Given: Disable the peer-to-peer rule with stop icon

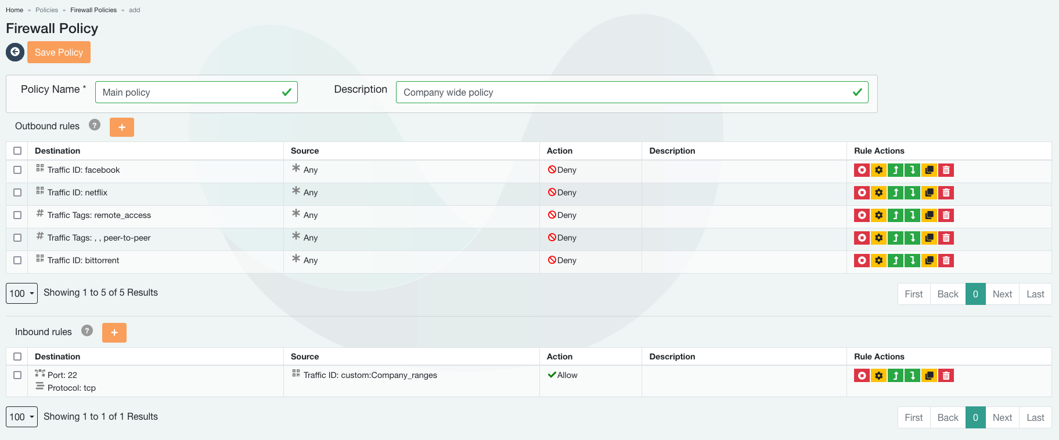Looking at the screenshot, I should click(x=862, y=238).
